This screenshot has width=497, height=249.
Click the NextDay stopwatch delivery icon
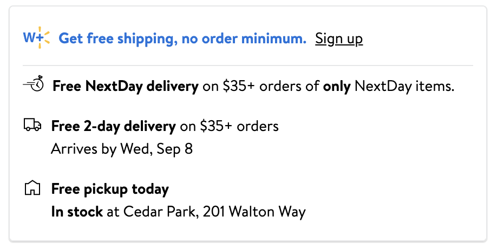[34, 84]
